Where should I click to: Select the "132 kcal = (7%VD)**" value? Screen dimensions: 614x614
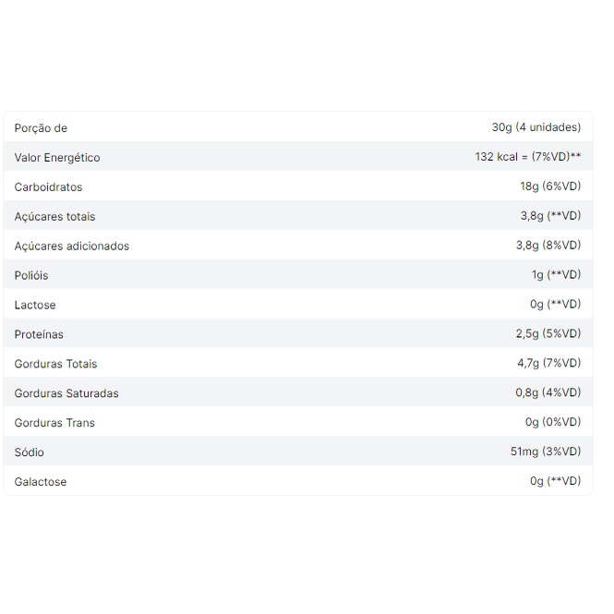tap(527, 157)
